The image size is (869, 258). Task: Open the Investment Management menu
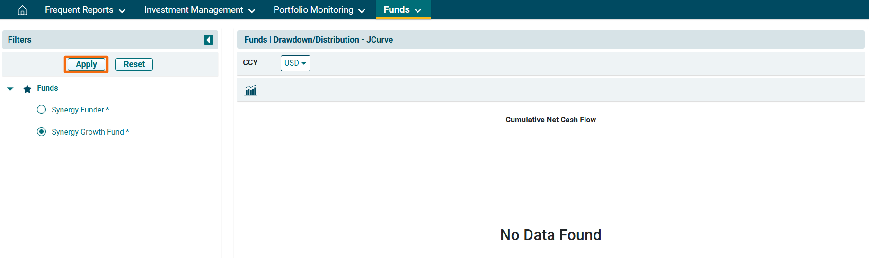pos(194,10)
